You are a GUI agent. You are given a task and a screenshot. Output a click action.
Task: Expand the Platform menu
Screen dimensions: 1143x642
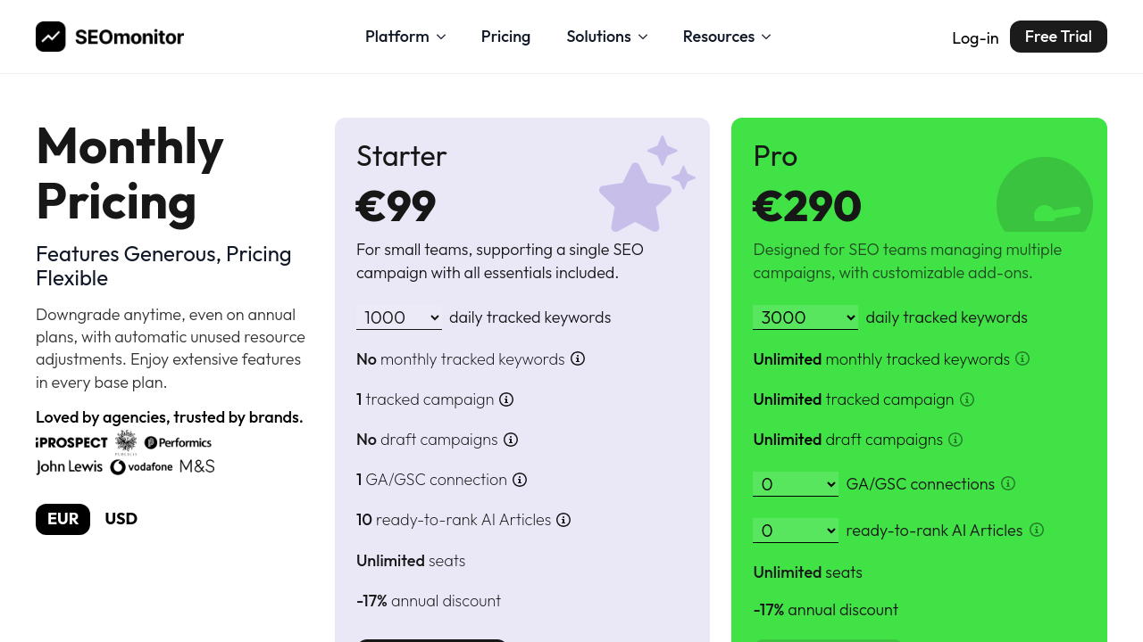(x=405, y=37)
